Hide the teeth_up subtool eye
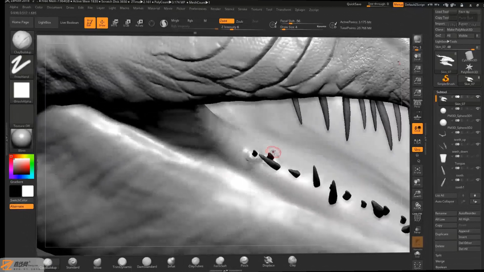Screen dimensions: 484x272 478,132
